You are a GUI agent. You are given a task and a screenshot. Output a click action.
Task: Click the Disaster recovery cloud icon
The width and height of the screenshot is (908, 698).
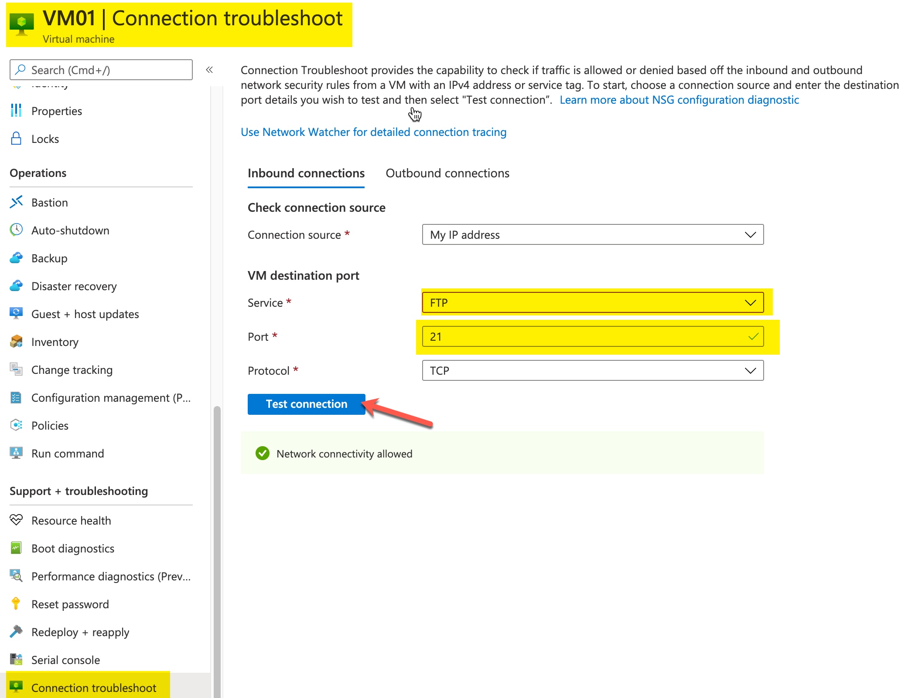(16, 286)
